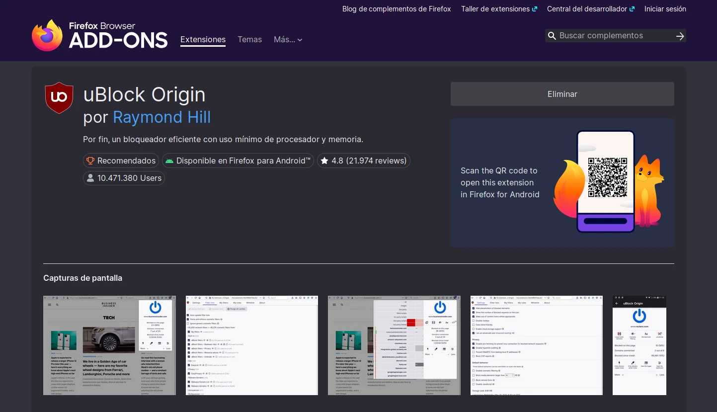This screenshot has width=717, height=412.
Task: Open Taller de extensiones link
Action: click(x=499, y=9)
